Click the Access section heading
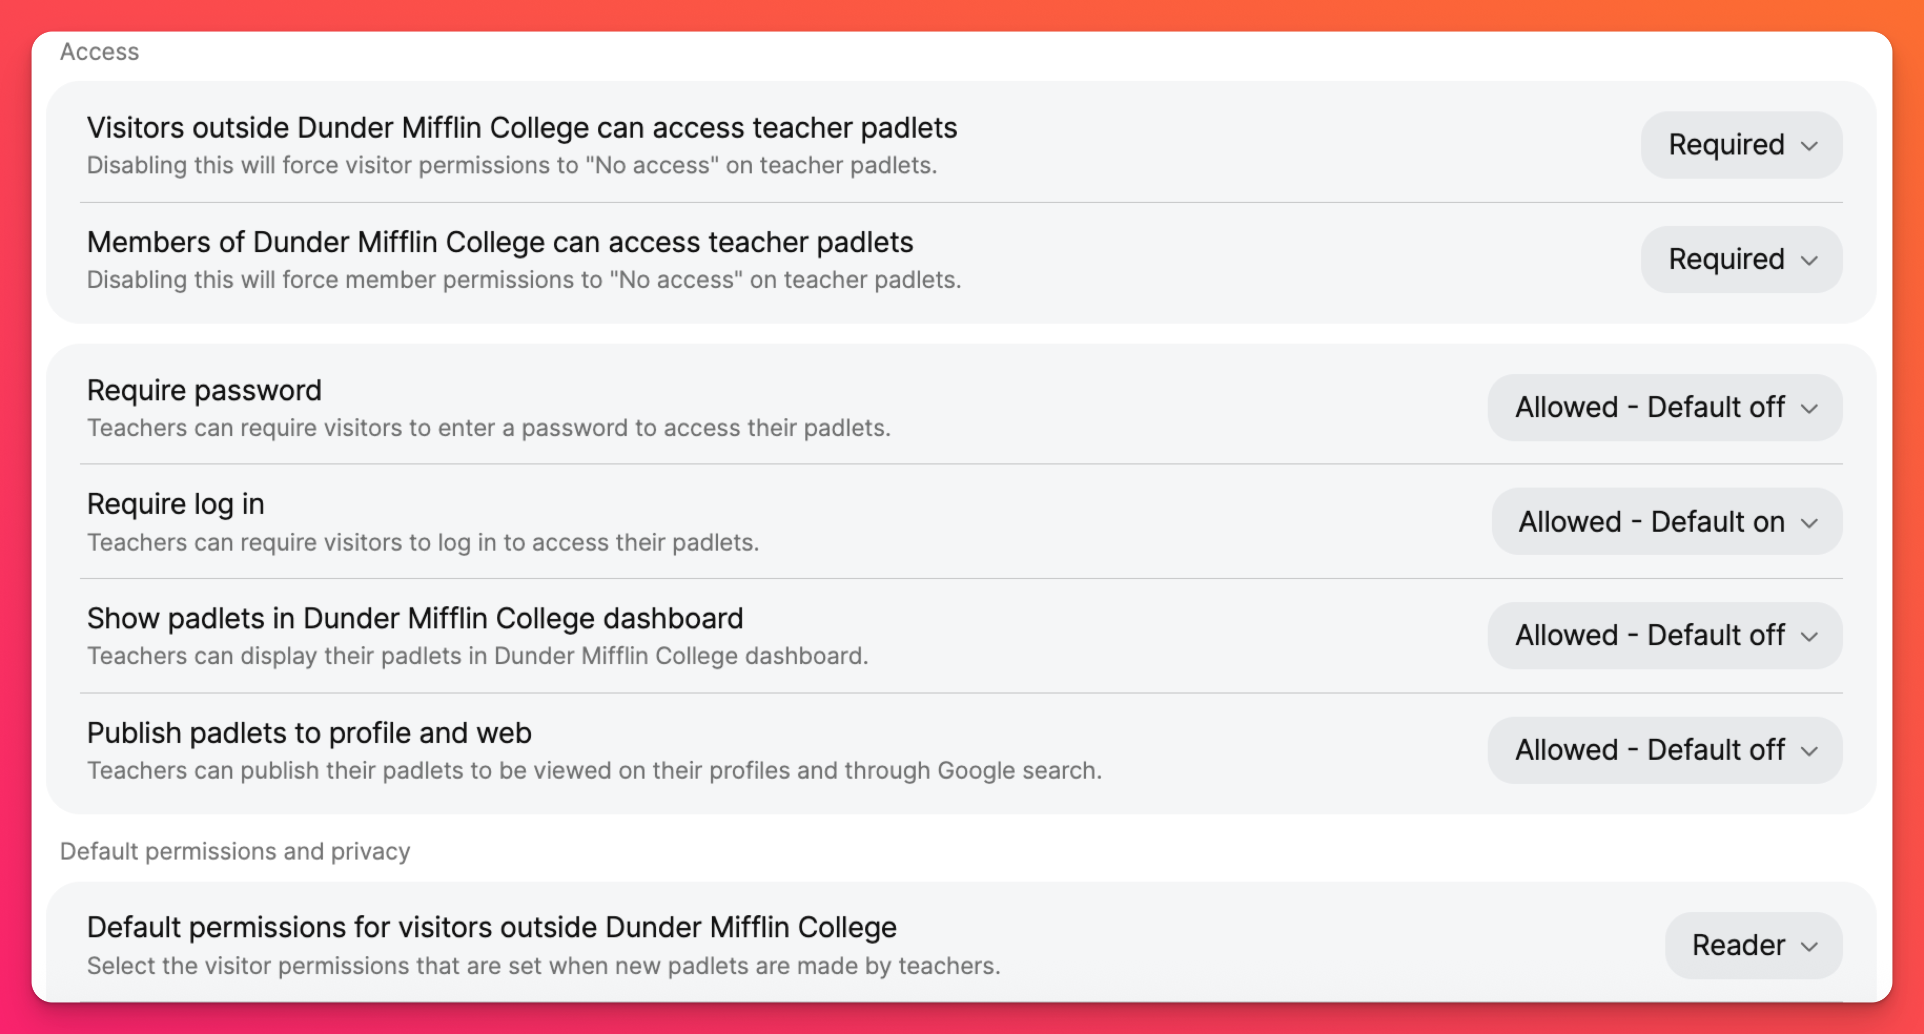Viewport: 1924px width, 1034px height. [x=99, y=51]
